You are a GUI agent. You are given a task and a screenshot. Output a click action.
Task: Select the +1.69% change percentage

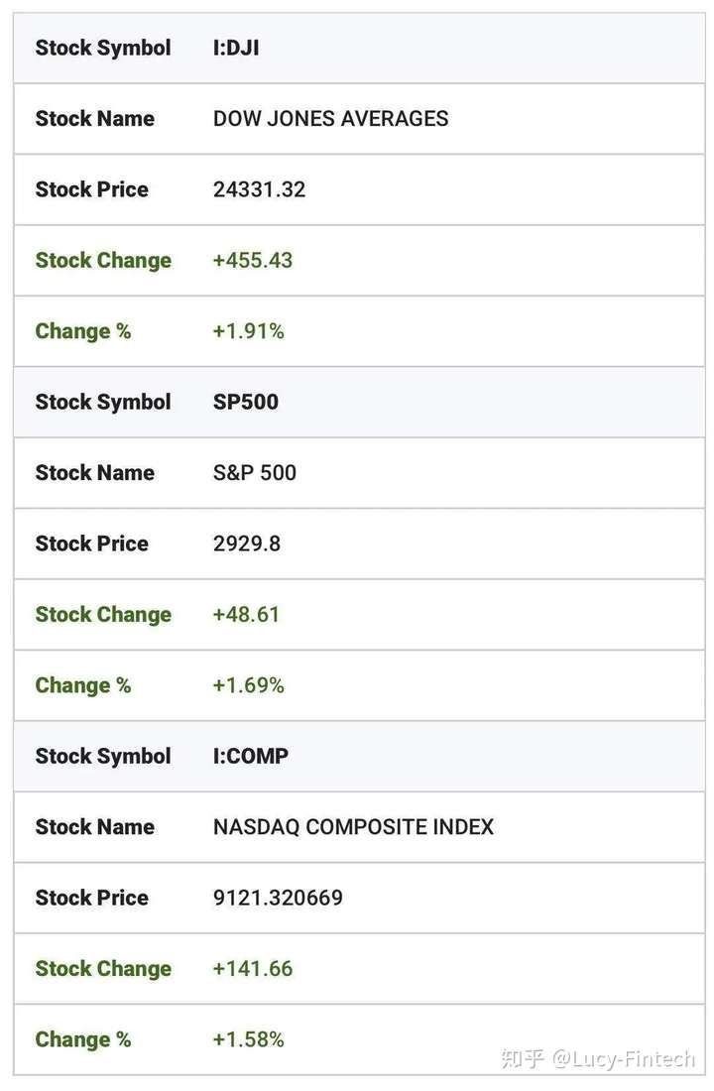(249, 685)
